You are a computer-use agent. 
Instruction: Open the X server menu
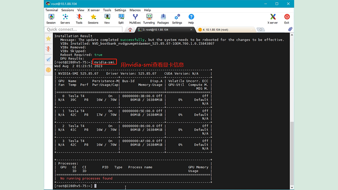tap(93, 10)
